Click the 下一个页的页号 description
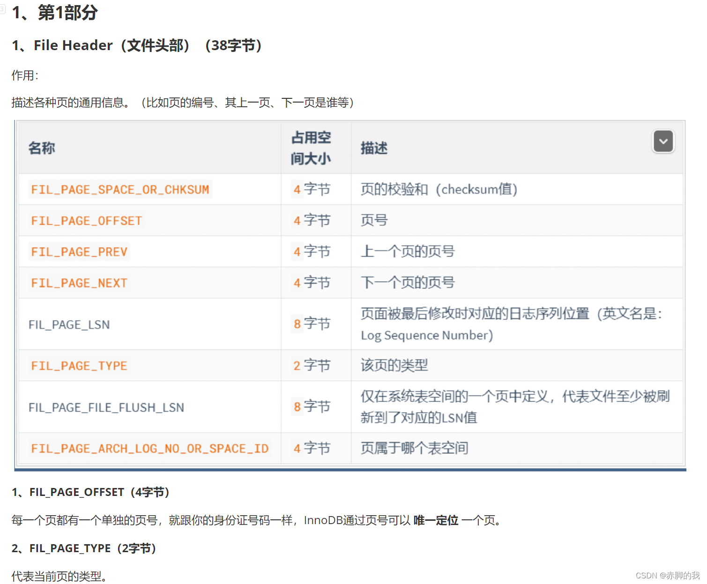707x584 pixels. (408, 282)
